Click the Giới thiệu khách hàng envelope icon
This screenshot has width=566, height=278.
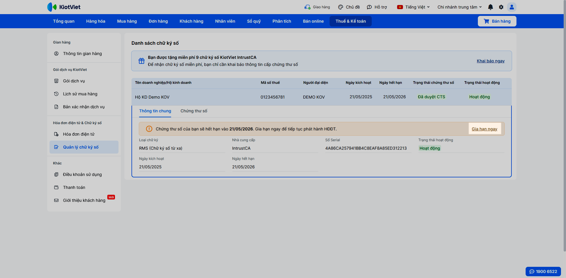coord(56,200)
